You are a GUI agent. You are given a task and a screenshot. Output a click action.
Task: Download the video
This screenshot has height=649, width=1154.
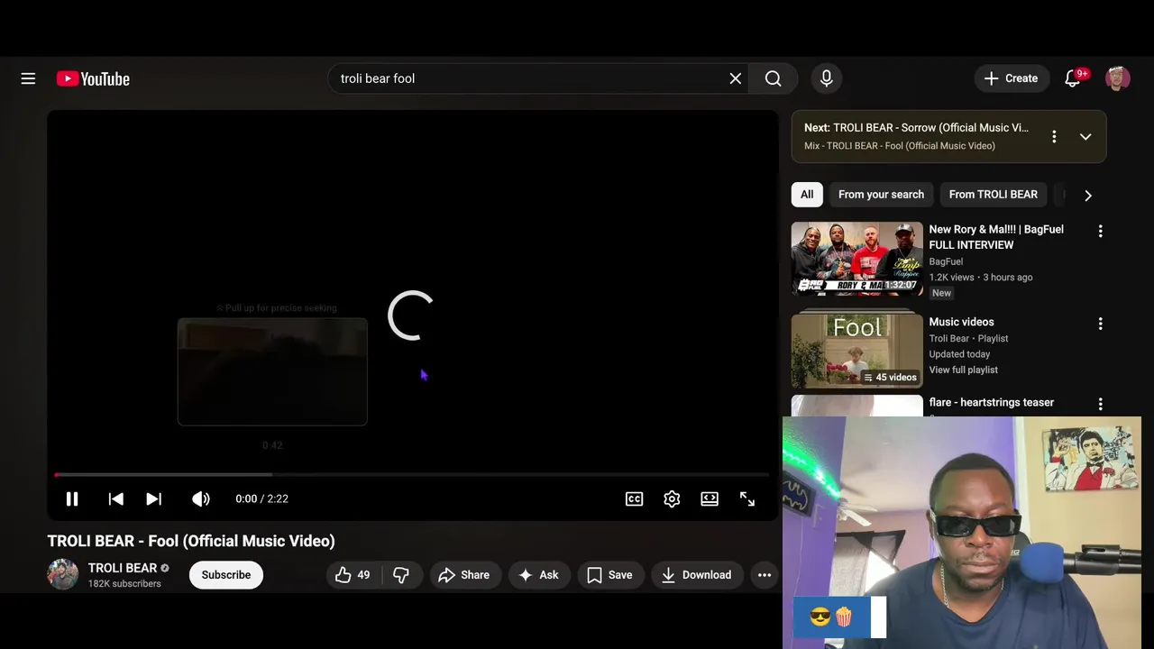tap(696, 575)
